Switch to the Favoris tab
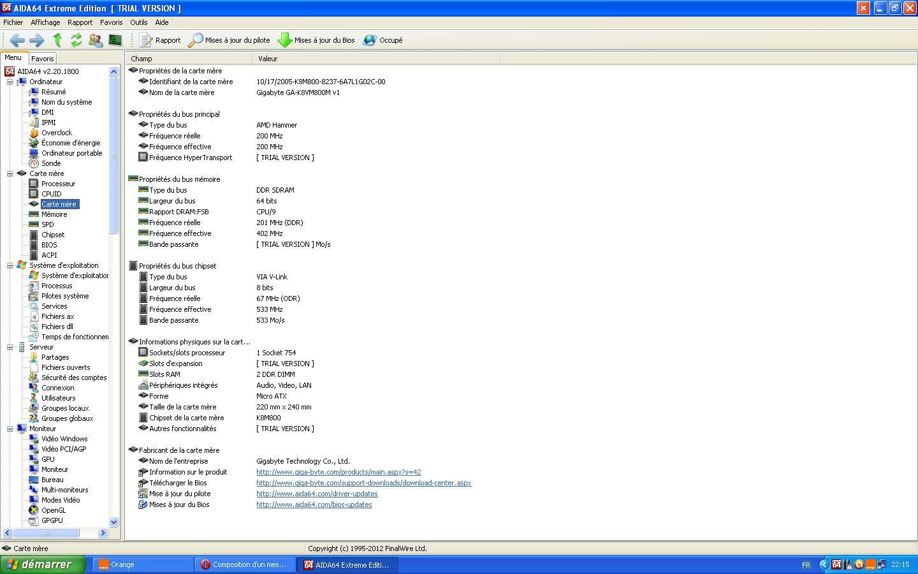Viewport: 918px width, 574px height. (43, 58)
